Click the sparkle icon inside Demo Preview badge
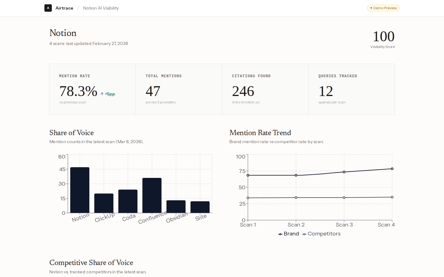444x277 pixels. (x=371, y=8)
